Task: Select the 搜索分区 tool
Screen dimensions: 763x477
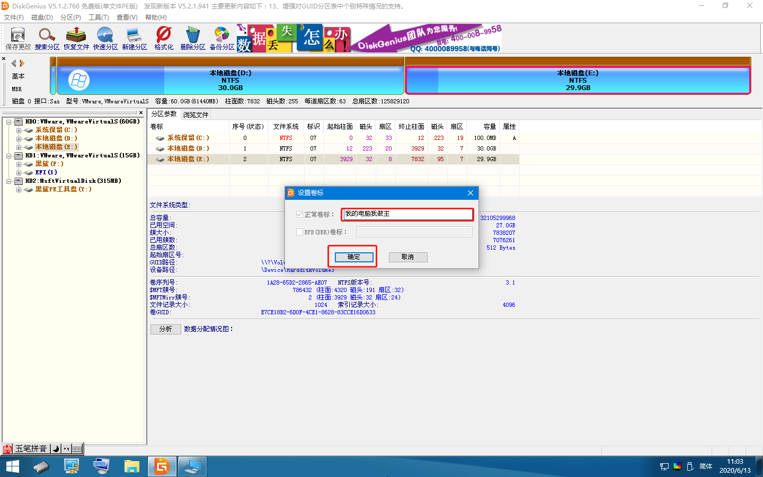Action: (x=47, y=38)
